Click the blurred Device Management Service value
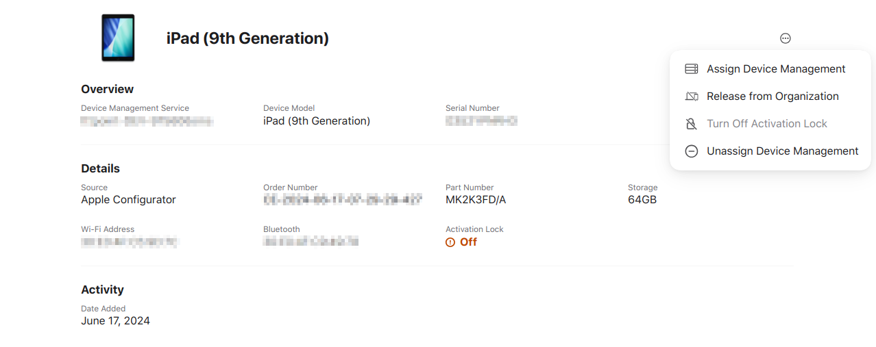The height and width of the screenshot is (347, 876). tap(147, 121)
